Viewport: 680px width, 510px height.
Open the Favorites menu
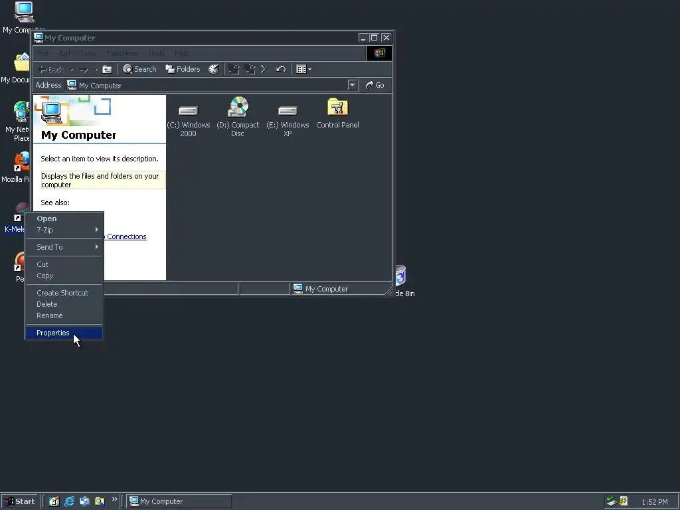tap(122, 53)
